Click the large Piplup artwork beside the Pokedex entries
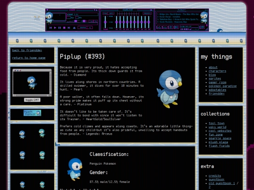This screenshot has height=190, width=254. point(169,89)
